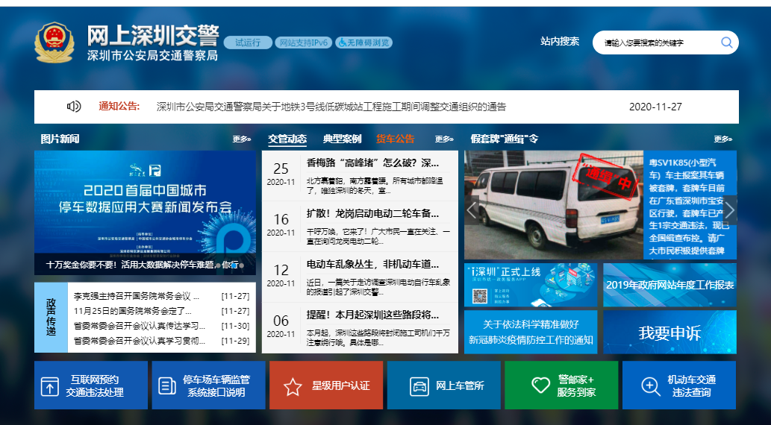Click the magnifier search icon
771x425 pixels.
(x=727, y=42)
